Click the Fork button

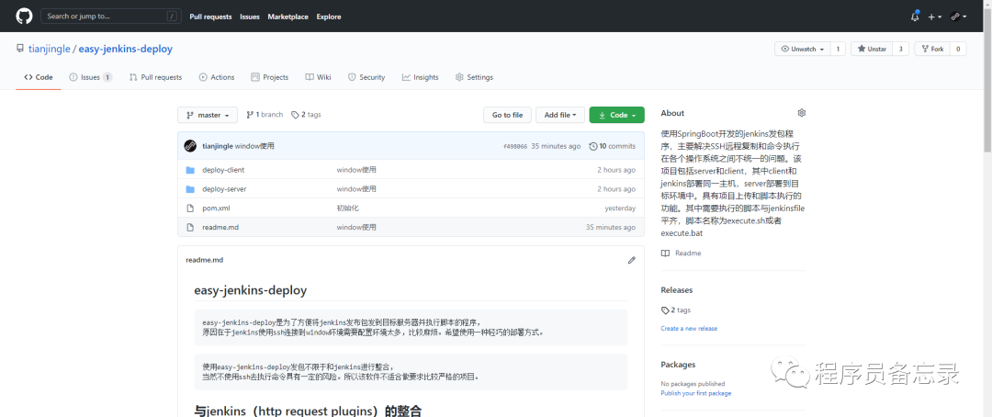point(932,49)
